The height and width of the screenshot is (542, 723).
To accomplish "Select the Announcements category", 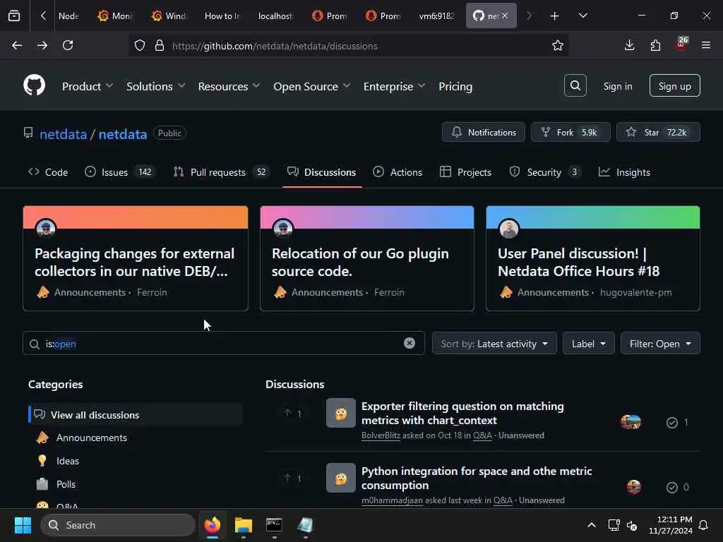I will pyautogui.click(x=91, y=438).
